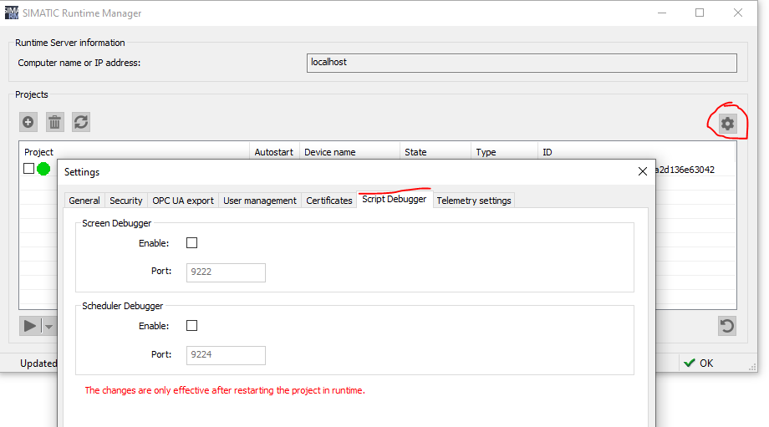Open the Security tab
This screenshot has width=769, height=427.
click(126, 201)
